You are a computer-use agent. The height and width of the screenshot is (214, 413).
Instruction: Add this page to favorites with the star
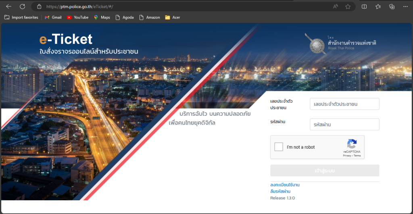[348, 6]
